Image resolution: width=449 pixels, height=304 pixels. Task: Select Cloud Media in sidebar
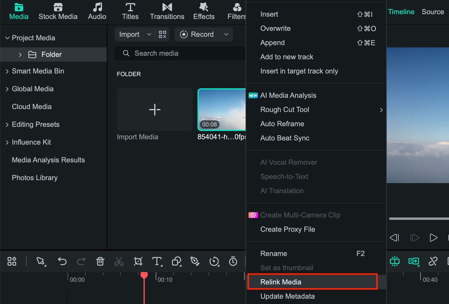pyautogui.click(x=32, y=107)
